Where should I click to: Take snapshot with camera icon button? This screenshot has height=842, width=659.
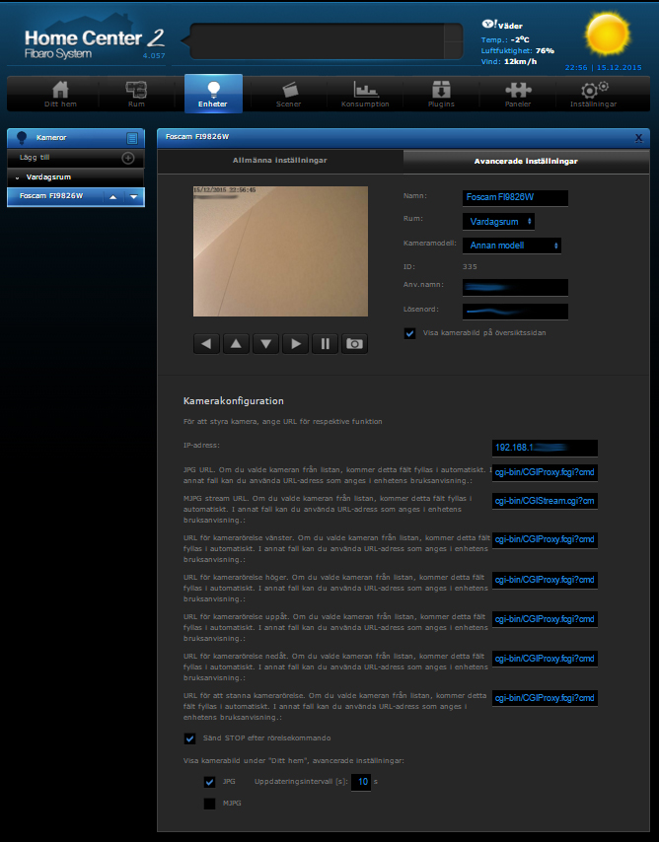pyautogui.click(x=354, y=343)
